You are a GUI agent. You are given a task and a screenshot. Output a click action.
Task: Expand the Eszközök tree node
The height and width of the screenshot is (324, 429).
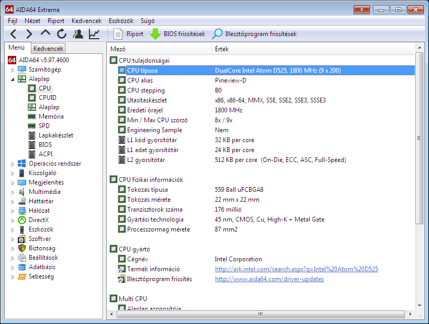tap(13, 230)
